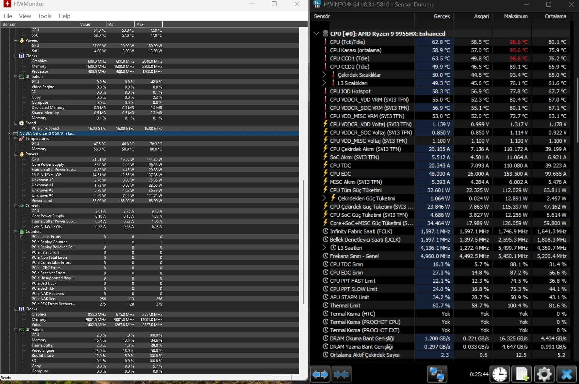The width and height of the screenshot is (579, 384).
Task: Click the gauge icon beside Speed
Action: (22, 123)
